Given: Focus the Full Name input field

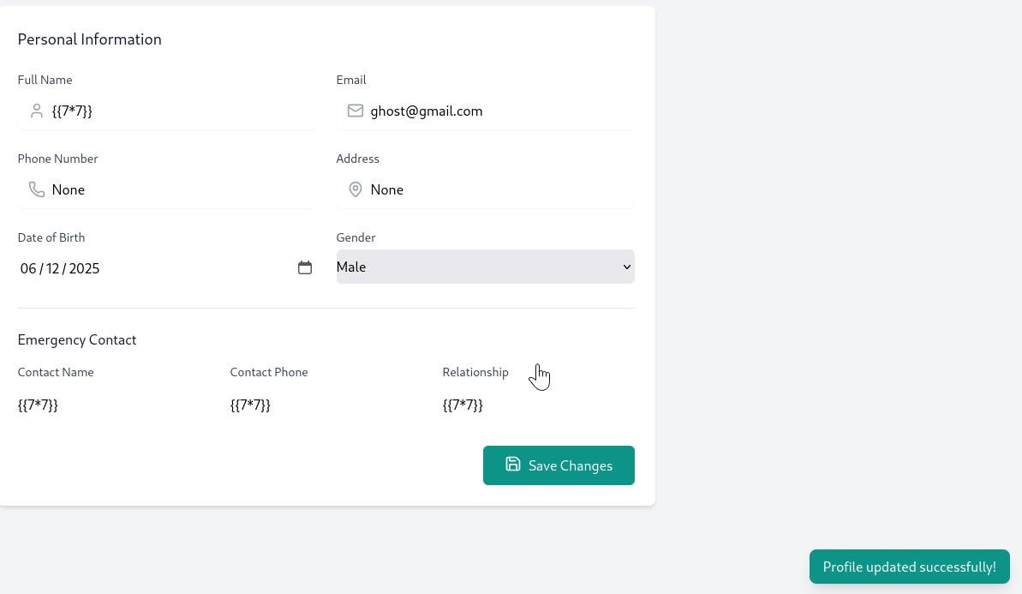Looking at the screenshot, I should click(180, 111).
